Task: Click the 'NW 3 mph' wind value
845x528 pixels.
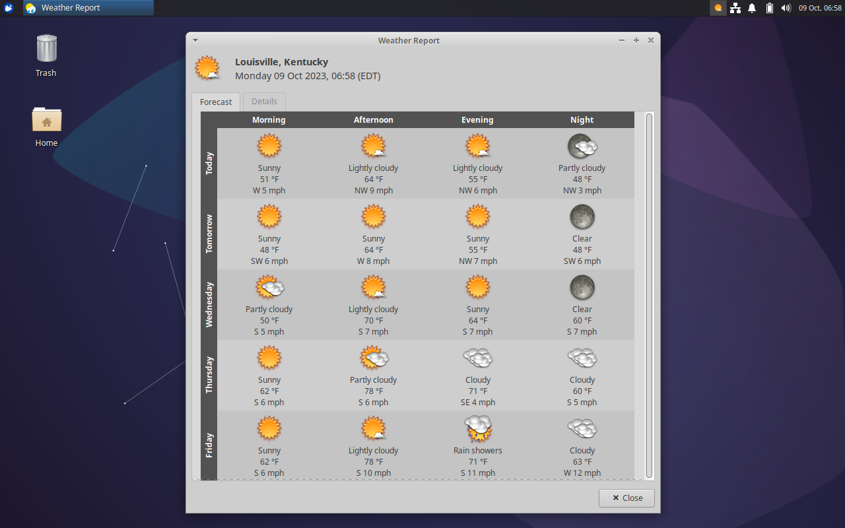Action: (582, 191)
